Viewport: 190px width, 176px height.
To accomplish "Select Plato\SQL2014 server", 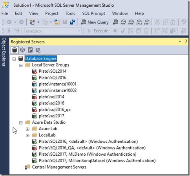I will (53, 71).
